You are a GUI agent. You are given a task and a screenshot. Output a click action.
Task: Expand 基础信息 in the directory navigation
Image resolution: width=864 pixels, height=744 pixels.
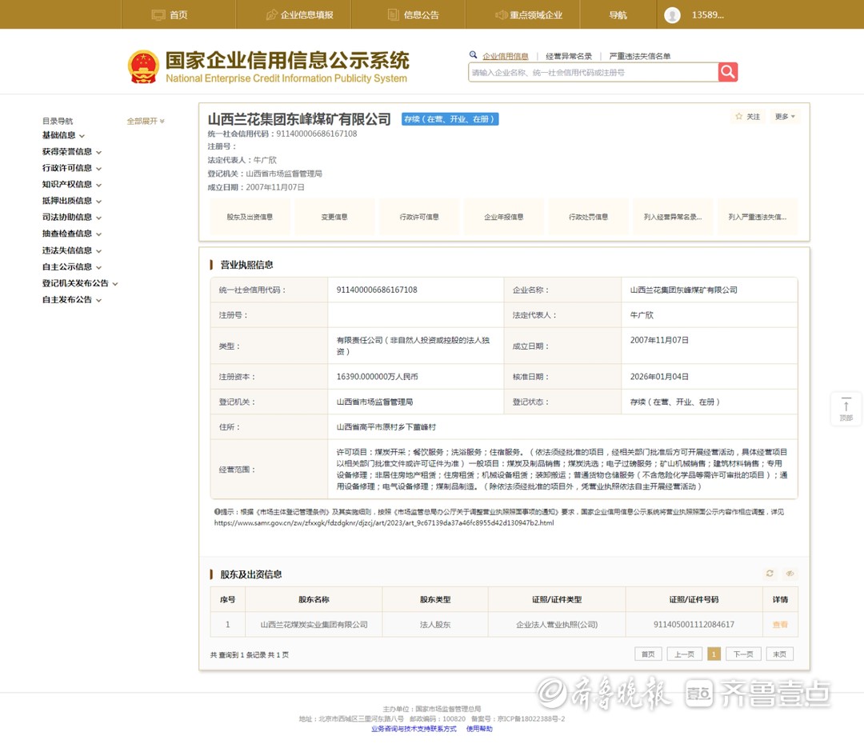click(63, 135)
